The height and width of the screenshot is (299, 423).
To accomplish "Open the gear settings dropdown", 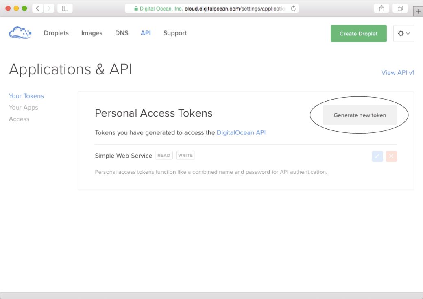I will (403, 33).
